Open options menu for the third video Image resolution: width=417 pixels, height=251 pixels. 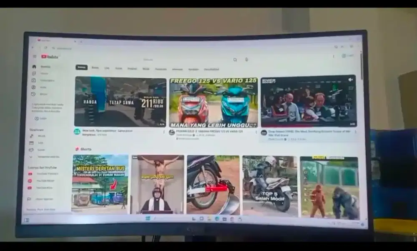click(x=356, y=132)
